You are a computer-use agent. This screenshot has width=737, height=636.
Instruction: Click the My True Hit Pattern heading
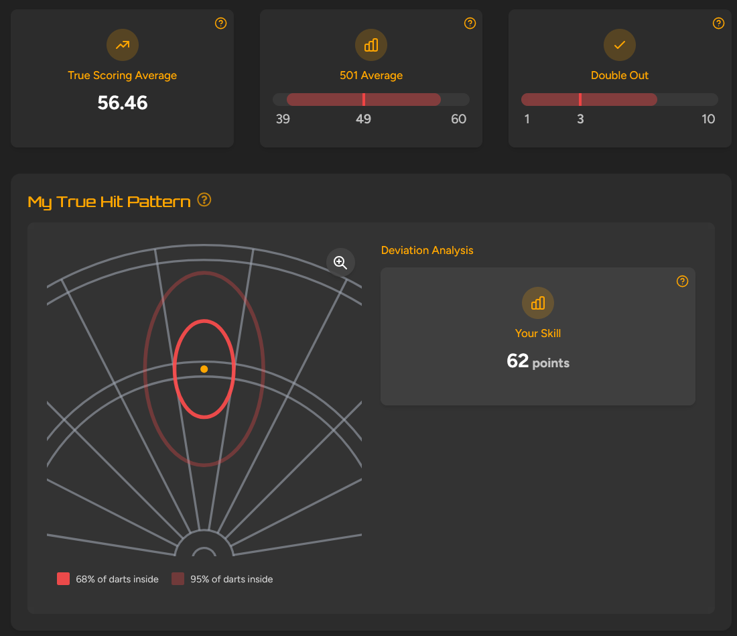click(109, 202)
